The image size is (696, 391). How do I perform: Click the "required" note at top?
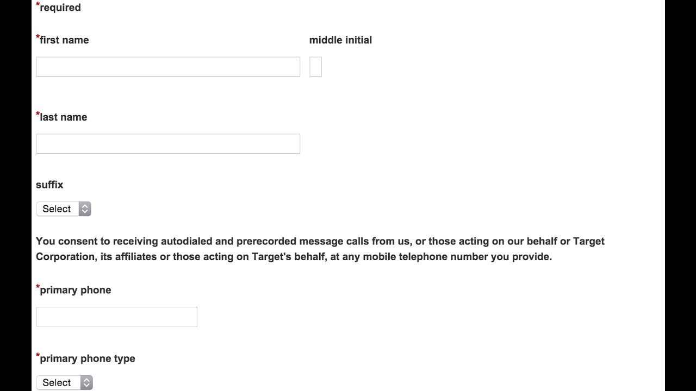(x=60, y=8)
